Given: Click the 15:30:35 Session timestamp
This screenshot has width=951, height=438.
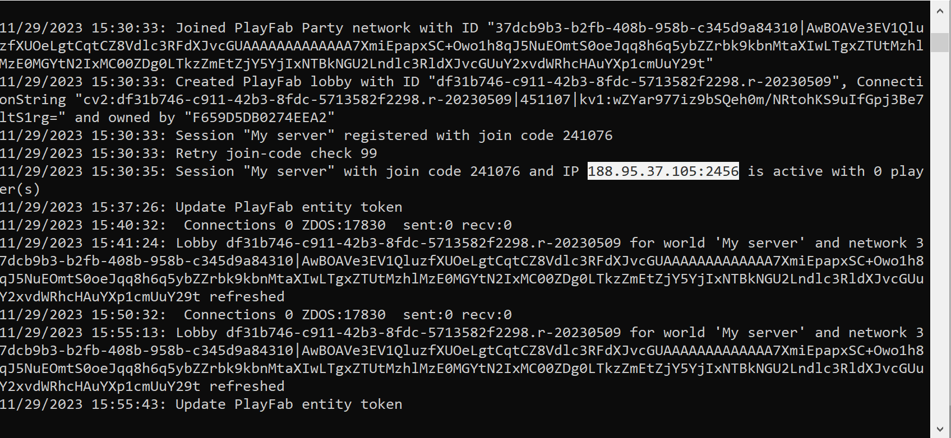Looking at the screenshot, I should 128,171.
